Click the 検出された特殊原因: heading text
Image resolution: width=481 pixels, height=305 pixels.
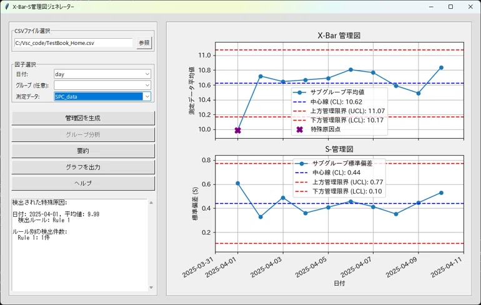point(39,202)
